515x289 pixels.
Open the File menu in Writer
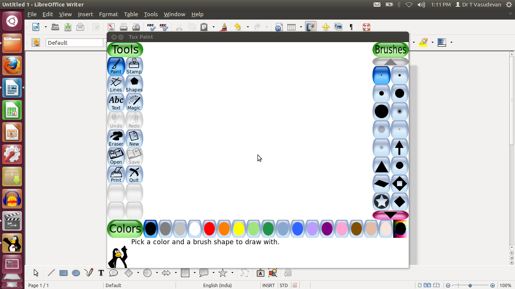[x=32, y=14]
